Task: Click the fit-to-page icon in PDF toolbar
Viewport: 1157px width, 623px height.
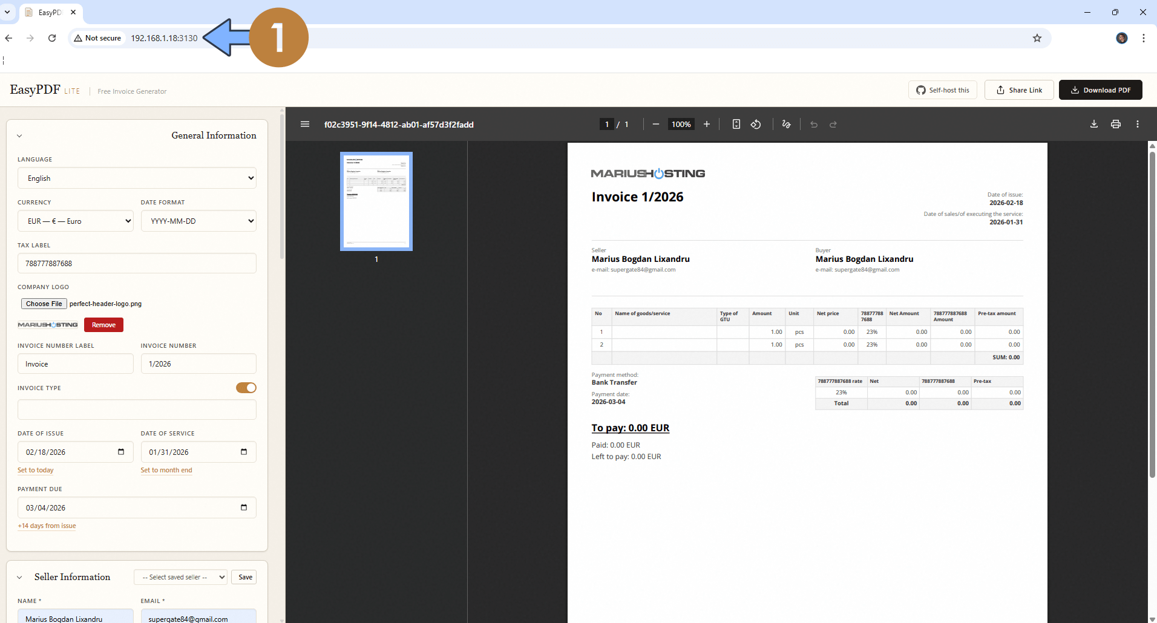Action: pyautogui.click(x=736, y=124)
